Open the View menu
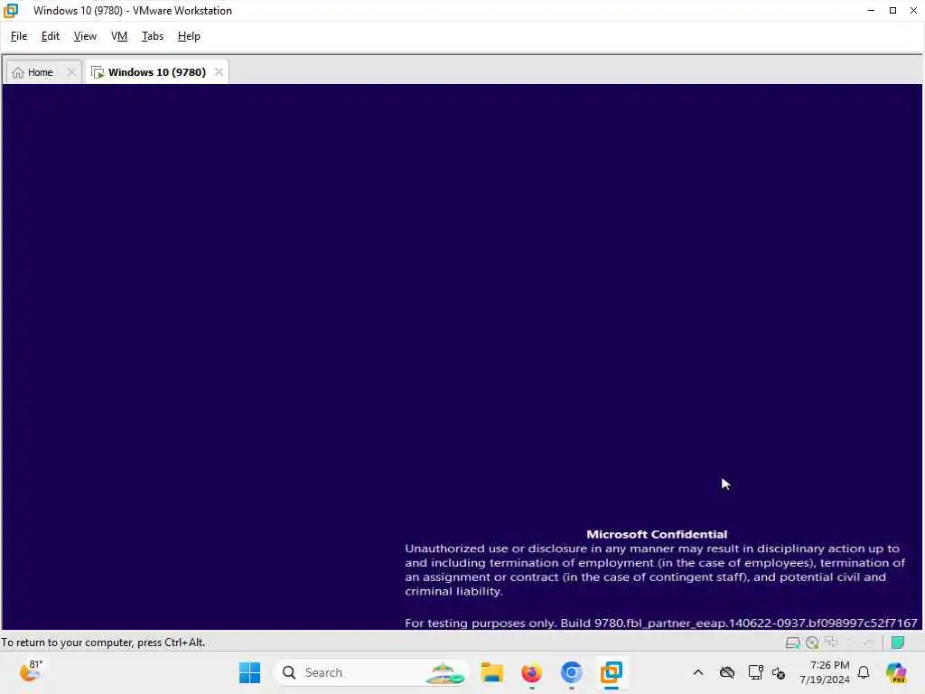 click(85, 36)
